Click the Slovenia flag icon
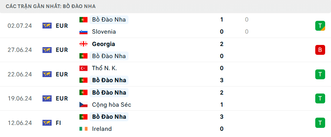 83,32
